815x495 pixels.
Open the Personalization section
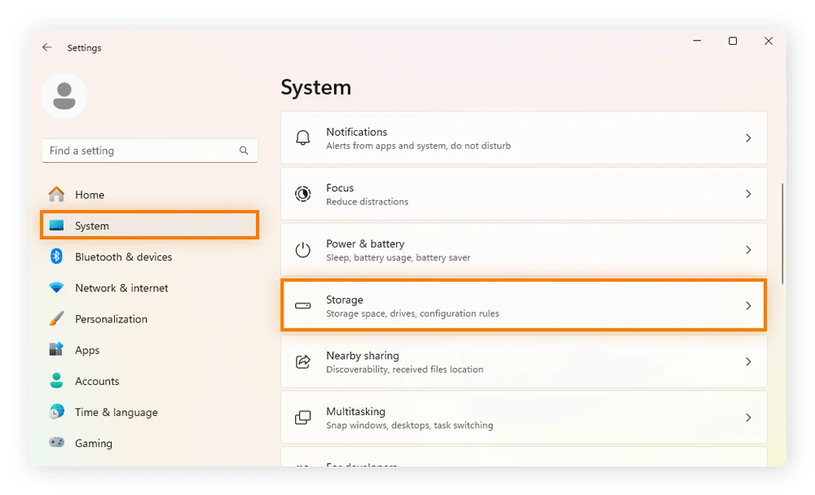[x=111, y=319]
